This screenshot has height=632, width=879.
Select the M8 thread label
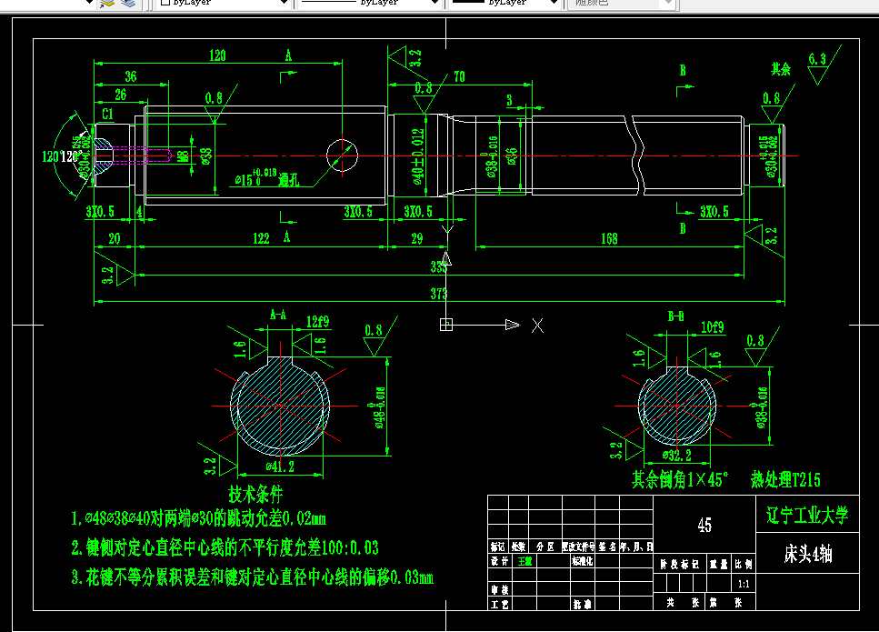(184, 156)
